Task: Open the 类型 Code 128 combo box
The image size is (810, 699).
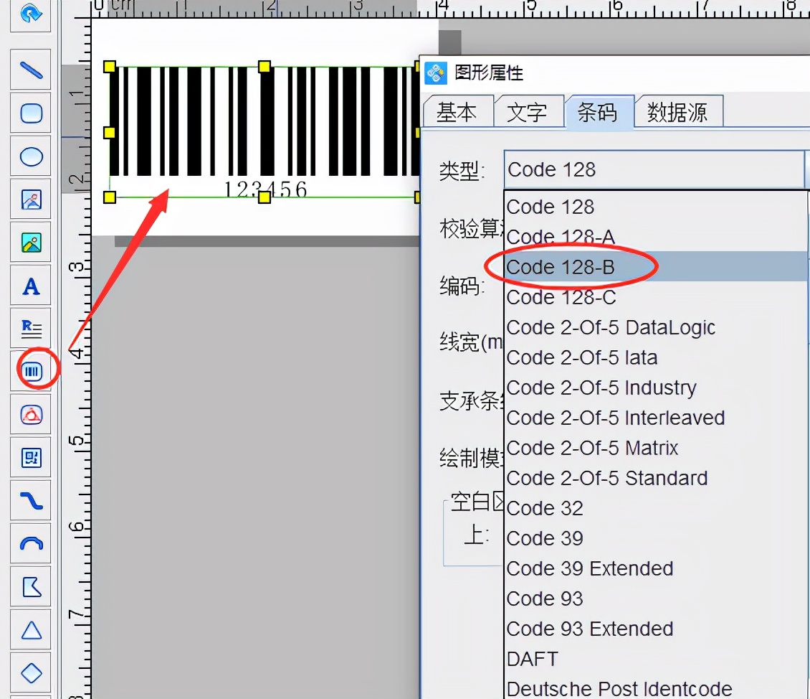Action: [652, 169]
